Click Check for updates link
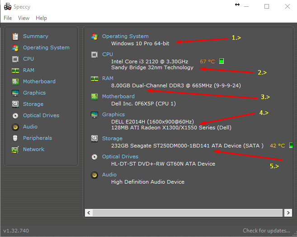Image resolution: width=297 pixels, height=237 pixels. [267, 231]
